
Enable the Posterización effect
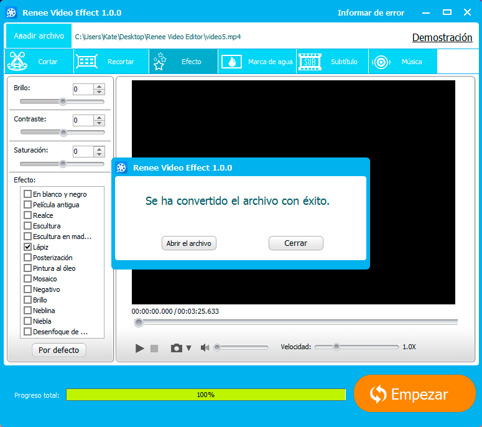point(27,258)
